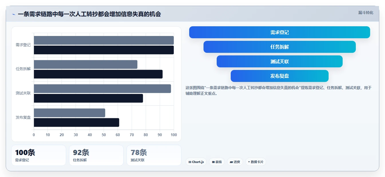Click the 20 tick on the chart's horizontal axis
Image resolution: width=385 pixels, height=177 pixels.
tap(62, 135)
